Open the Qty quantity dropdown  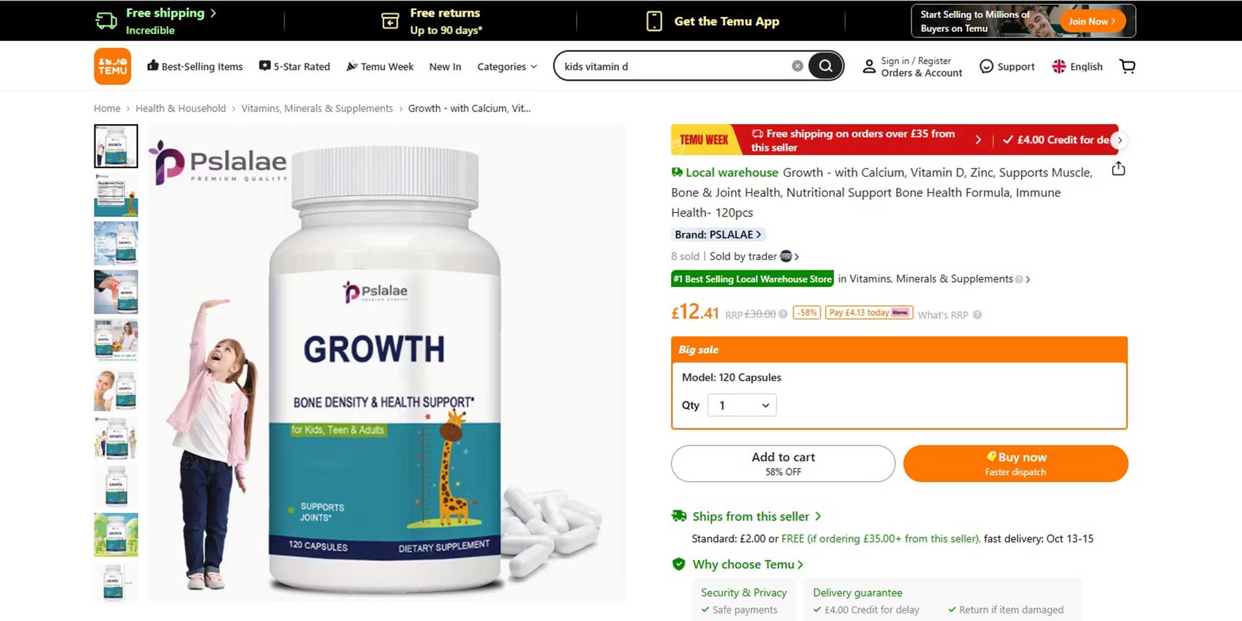[x=742, y=406]
